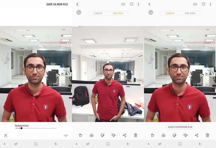Click the Background blur slider track
The width and height of the screenshot is (216, 148).
tap(39, 128)
